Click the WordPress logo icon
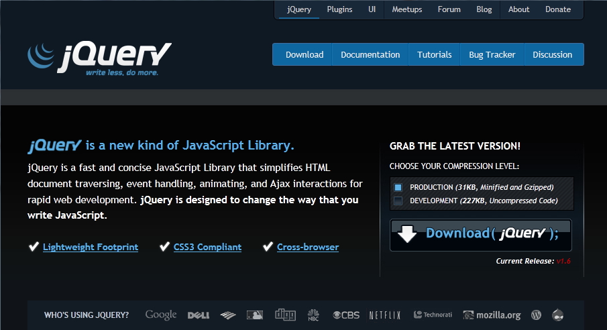 536,315
